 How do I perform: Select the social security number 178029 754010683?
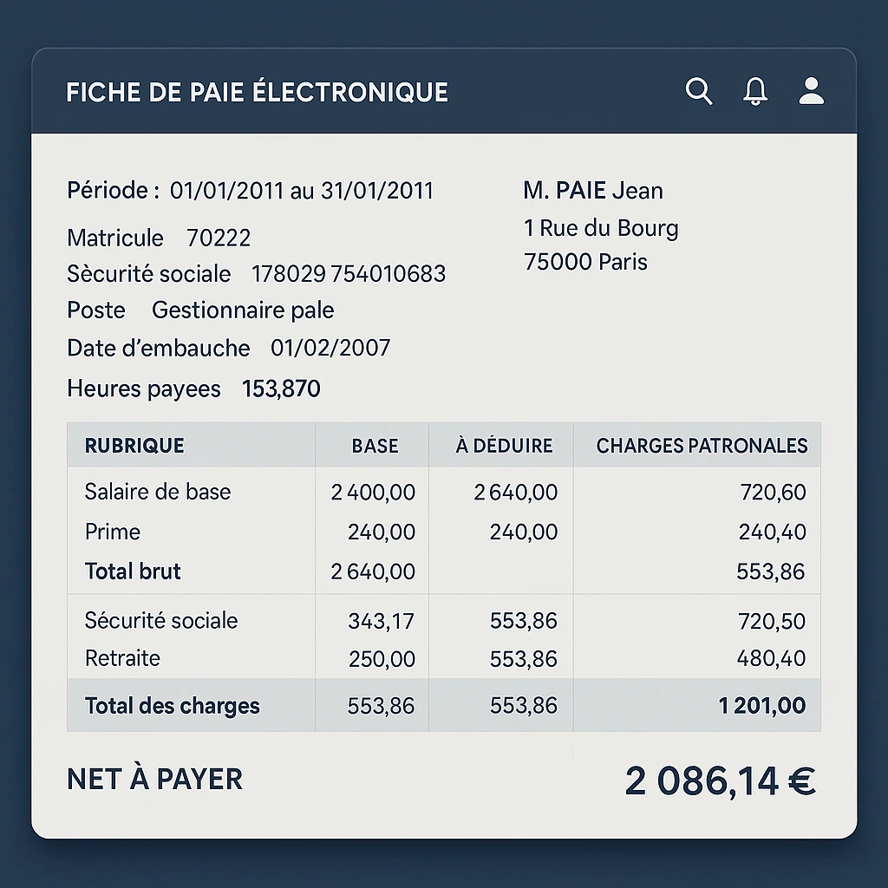(349, 274)
